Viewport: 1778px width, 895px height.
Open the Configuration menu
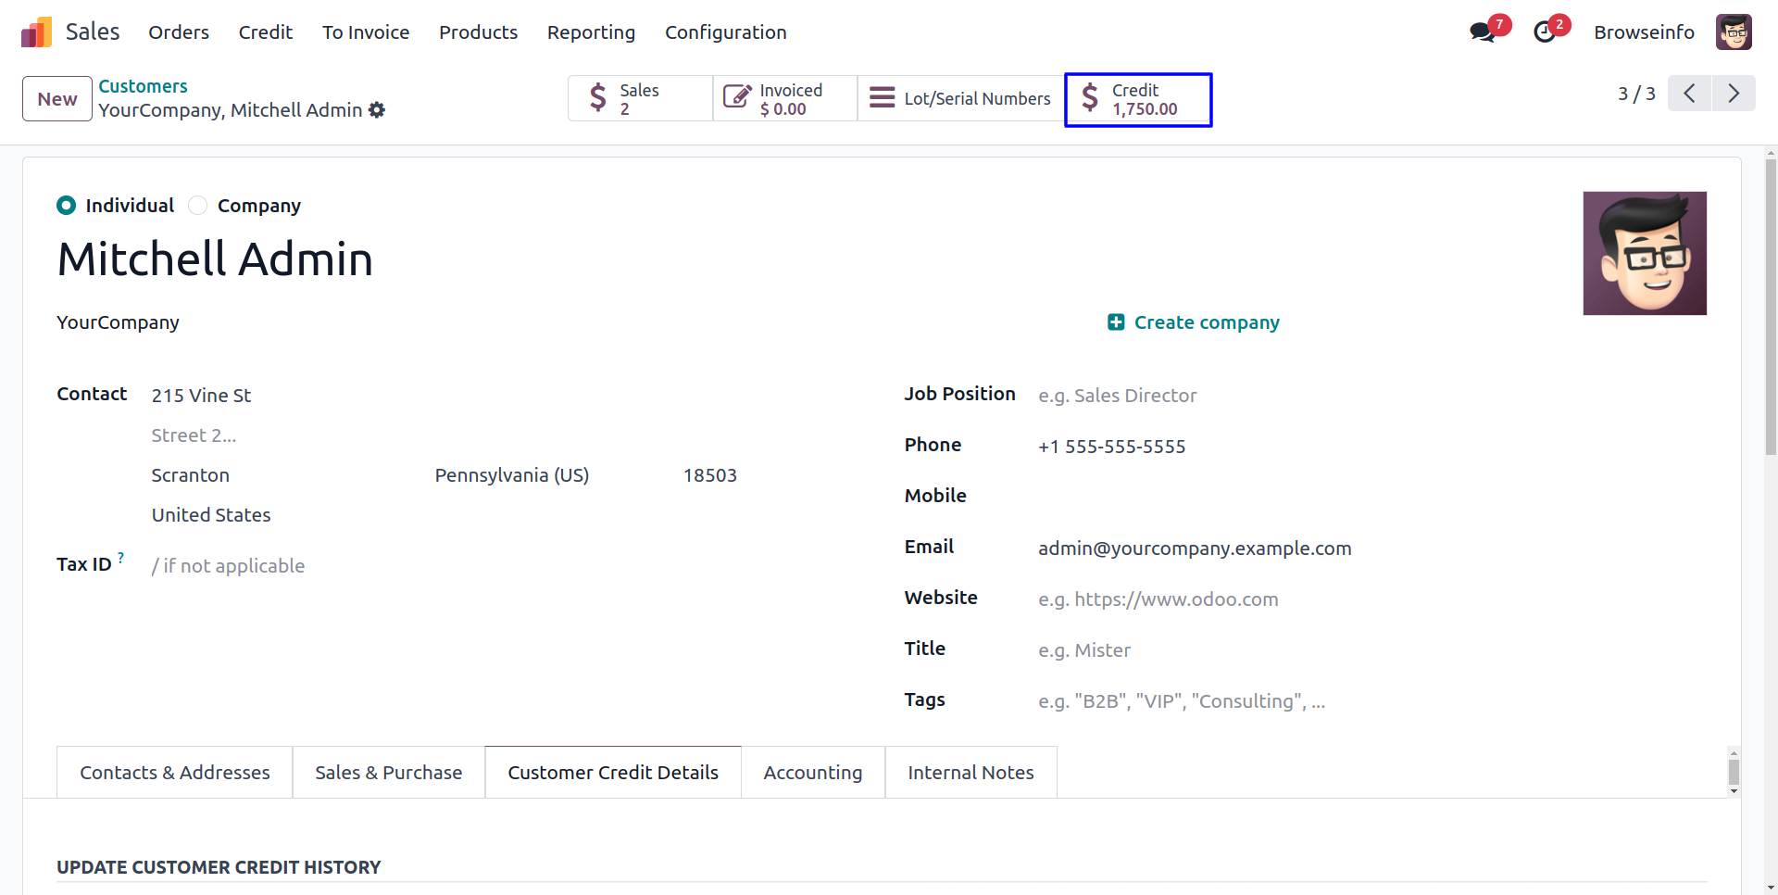coord(725,32)
